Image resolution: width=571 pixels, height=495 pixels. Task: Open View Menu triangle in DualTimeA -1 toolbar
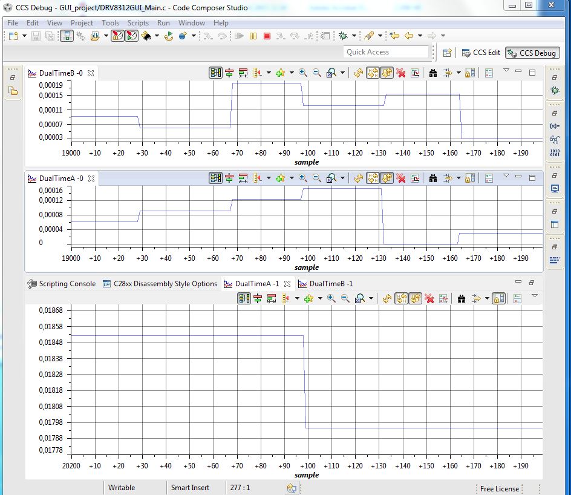pyautogui.click(x=535, y=296)
